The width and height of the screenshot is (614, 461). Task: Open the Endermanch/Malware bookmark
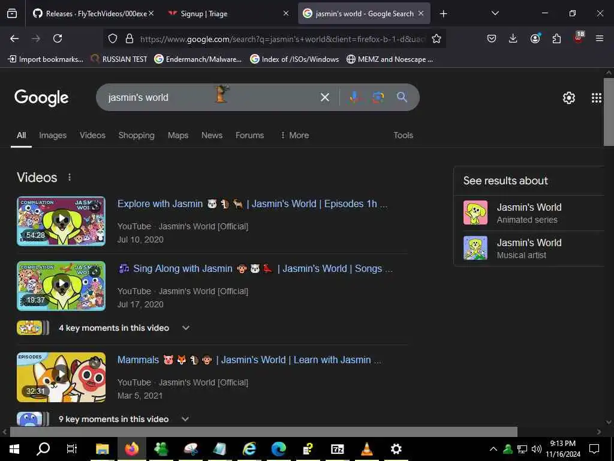[198, 59]
